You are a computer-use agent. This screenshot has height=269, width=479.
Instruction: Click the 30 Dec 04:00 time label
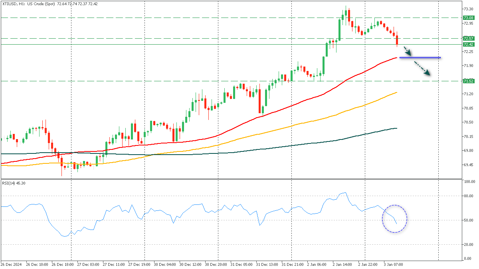click(165, 264)
